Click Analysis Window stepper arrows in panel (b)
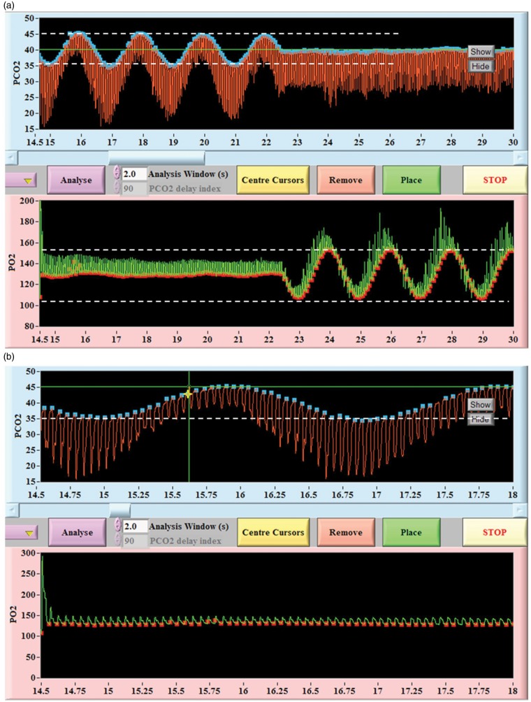This screenshot has height=702, width=531. pos(116,526)
